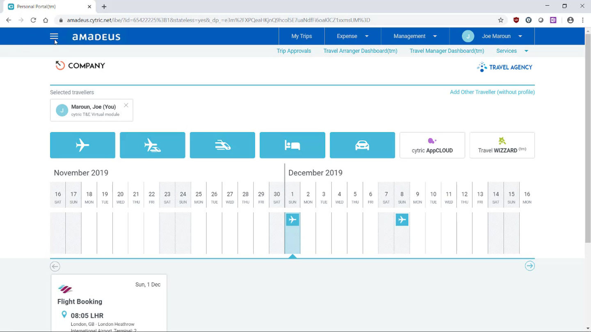Open the rail booking train tile
591x332 pixels.
pyautogui.click(x=222, y=145)
